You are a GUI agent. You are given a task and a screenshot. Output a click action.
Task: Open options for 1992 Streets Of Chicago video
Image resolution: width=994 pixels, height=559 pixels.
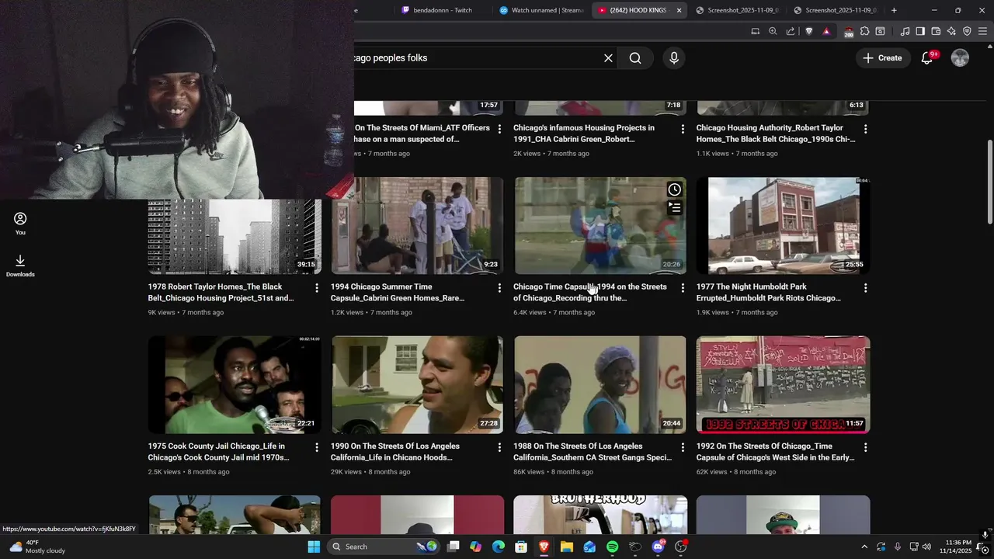(865, 447)
